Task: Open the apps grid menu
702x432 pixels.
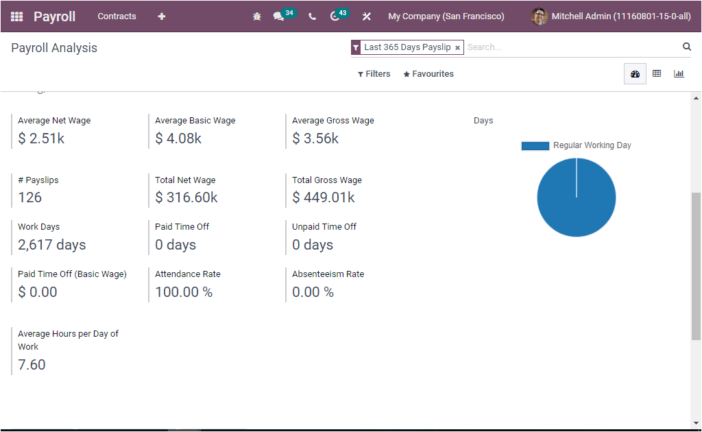Action: 16,16
